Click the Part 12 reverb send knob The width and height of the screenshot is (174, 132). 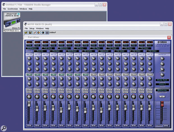click(x=118, y=78)
